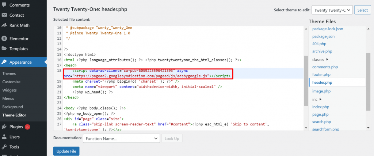Click the Comments speech bubble icon
This screenshot has width=374, height=156.
point(4,5)
